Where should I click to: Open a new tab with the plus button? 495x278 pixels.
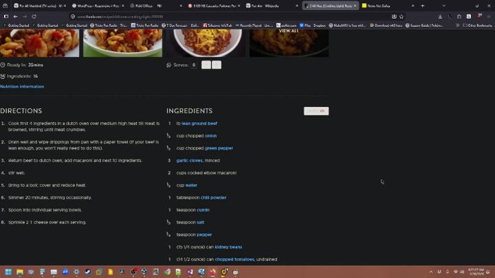pos(423,5)
